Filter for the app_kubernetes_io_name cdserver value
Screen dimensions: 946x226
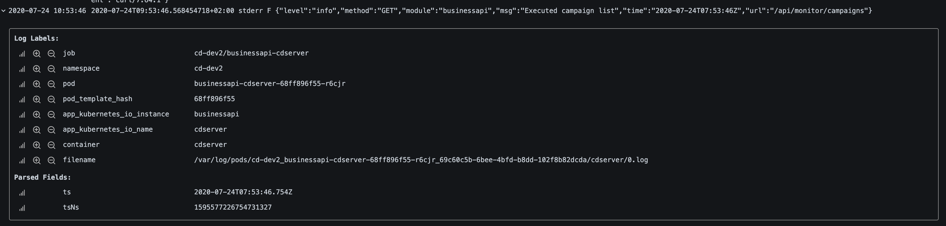37,130
